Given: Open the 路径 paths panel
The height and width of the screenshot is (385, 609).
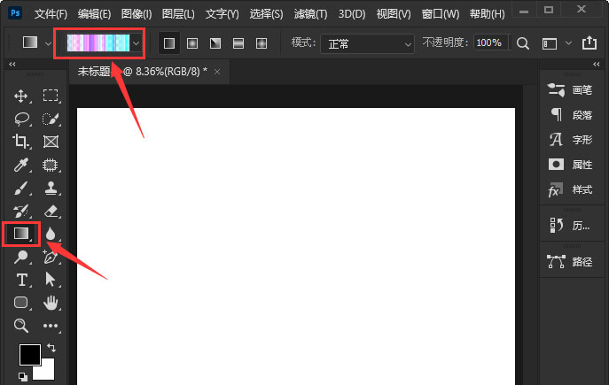Looking at the screenshot, I should coord(570,262).
